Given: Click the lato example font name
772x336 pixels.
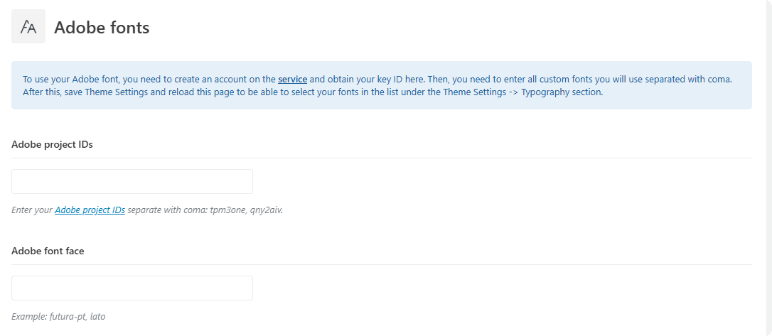Looking at the screenshot, I should point(98,316).
